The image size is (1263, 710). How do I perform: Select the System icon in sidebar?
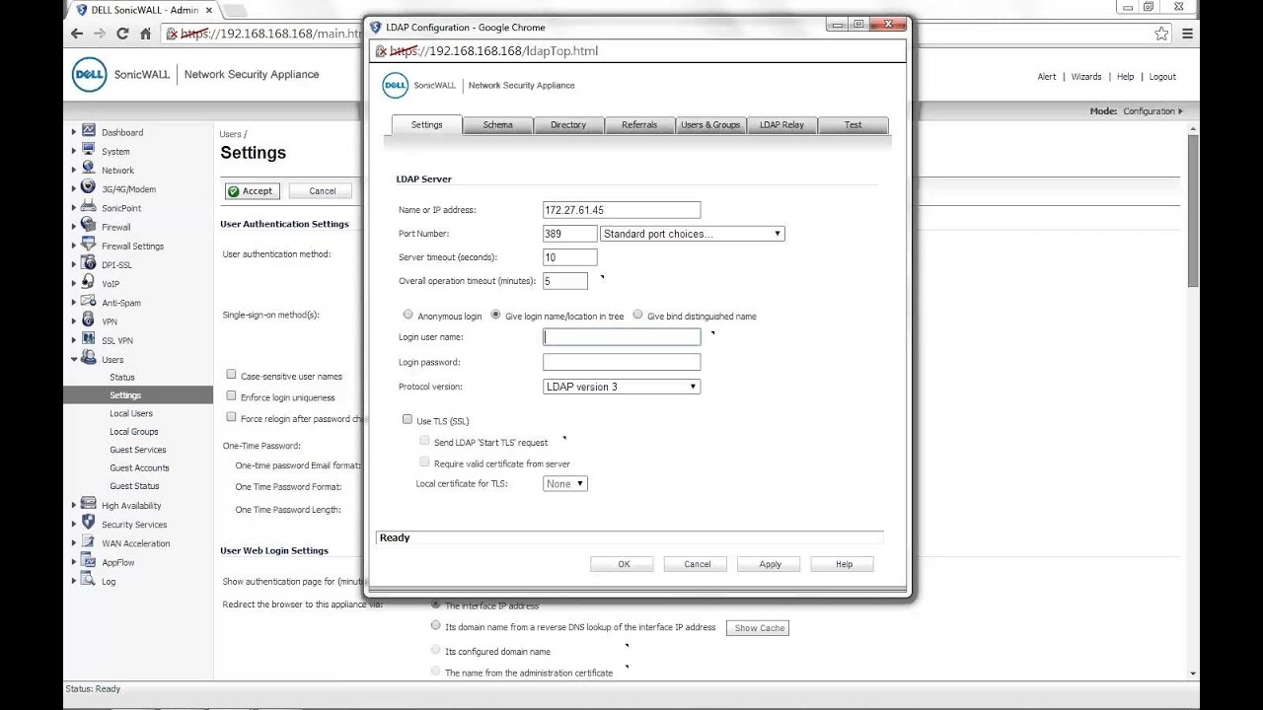pos(89,151)
